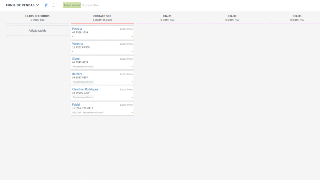Click the orange status dot on Sidnei's card
Image resolution: width=320 pixels, height=180 pixels.
132,67
